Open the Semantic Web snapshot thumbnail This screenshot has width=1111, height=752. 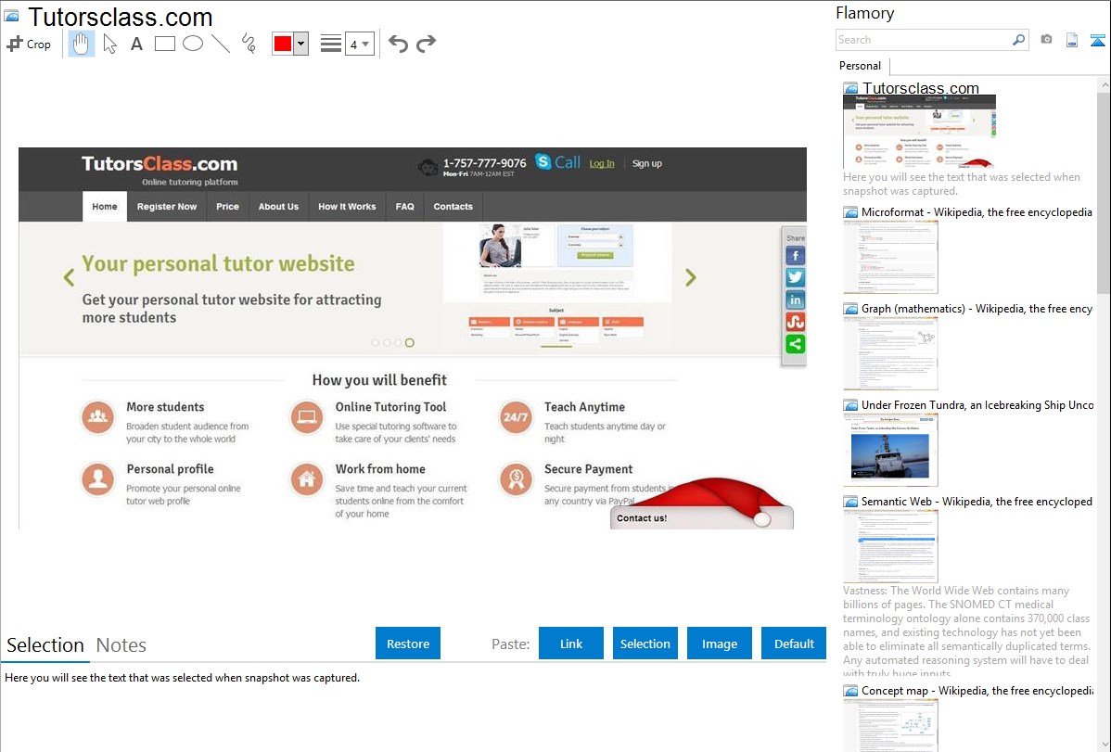(890, 546)
